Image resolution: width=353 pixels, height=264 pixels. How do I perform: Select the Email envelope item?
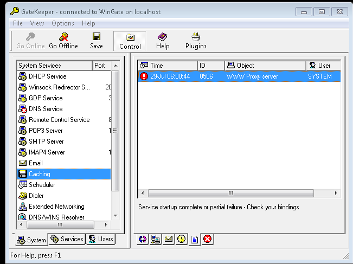(x=63, y=163)
